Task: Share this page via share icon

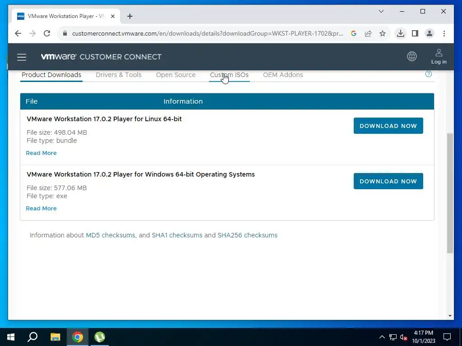Action: [368, 33]
